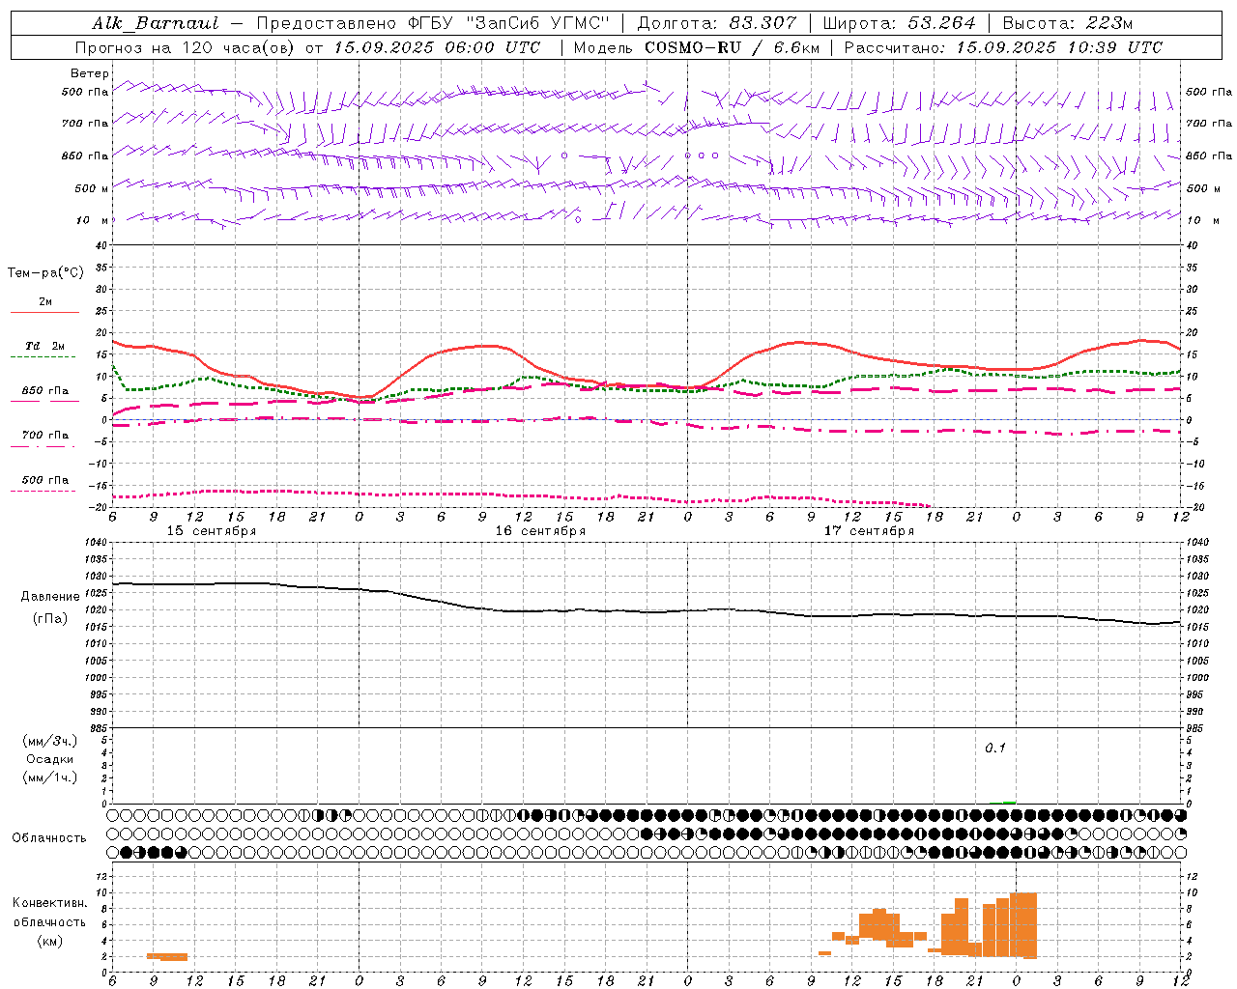Select the text Предоставлено ФГБУ "ЗапСиб УГМС"

click(434, 23)
